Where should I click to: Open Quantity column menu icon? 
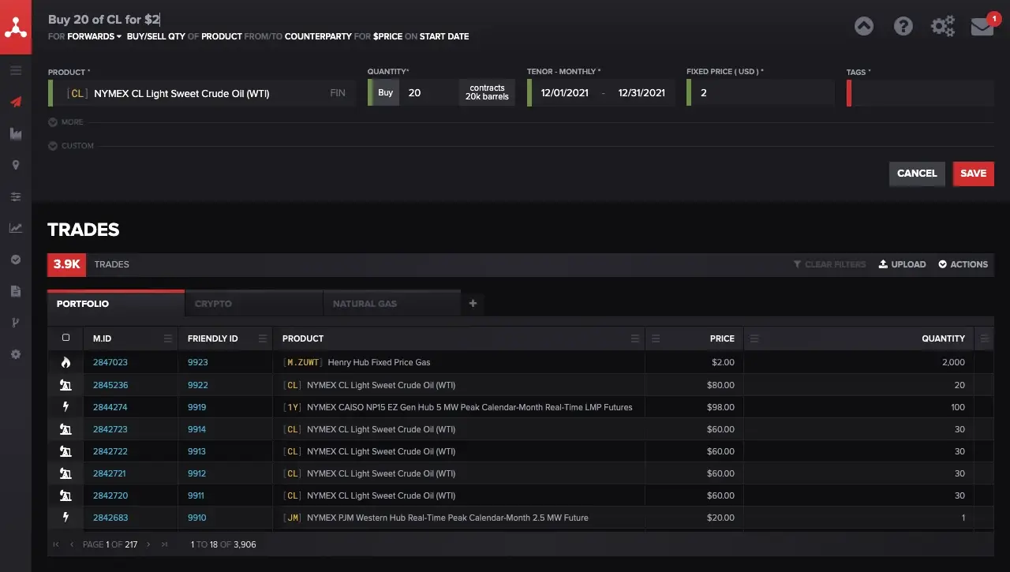click(754, 338)
